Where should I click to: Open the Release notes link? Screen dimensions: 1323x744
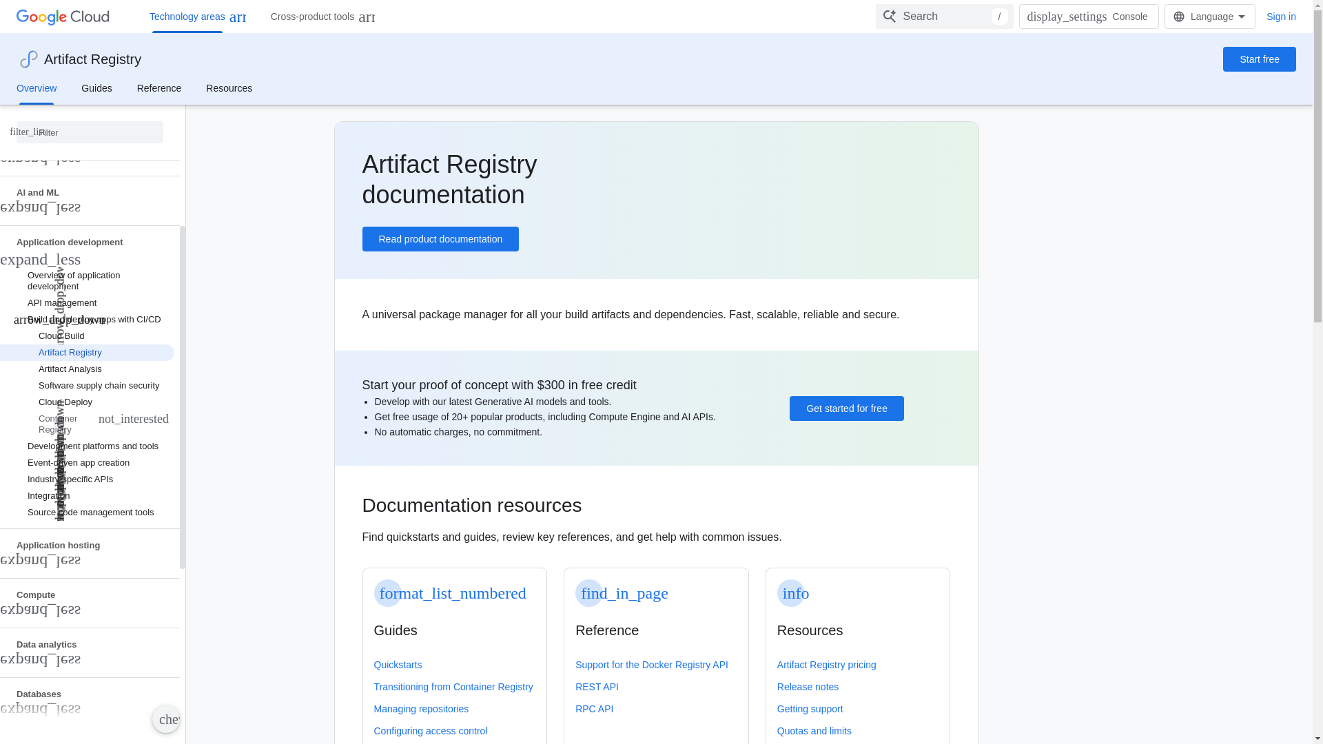[808, 687]
